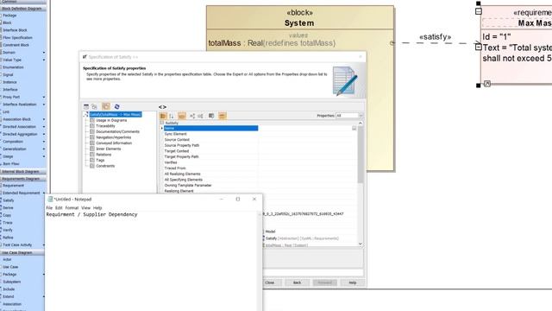Select the Item Flow palette tool
Image resolution: width=552 pixels, height=311 pixels.
coord(11,163)
